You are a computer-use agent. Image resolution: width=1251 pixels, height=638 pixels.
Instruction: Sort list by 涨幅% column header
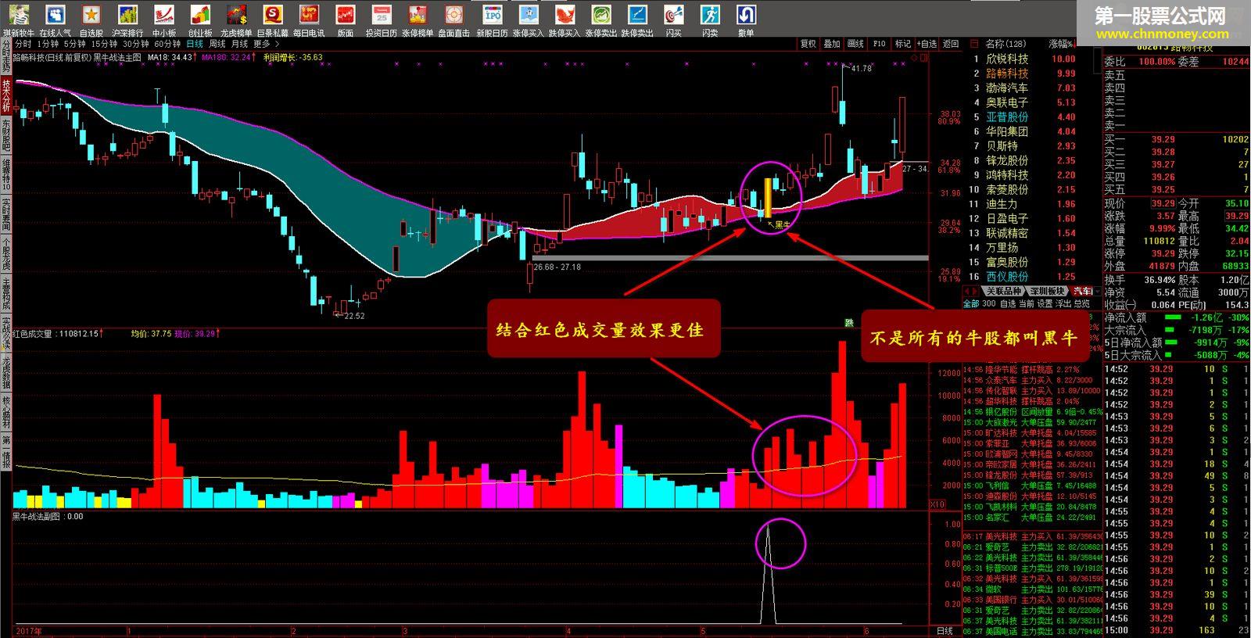click(x=1062, y=44)
